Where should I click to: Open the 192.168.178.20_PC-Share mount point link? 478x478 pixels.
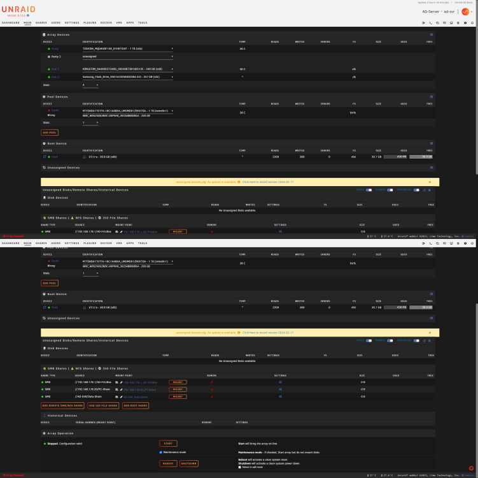(x=140, y=390)
